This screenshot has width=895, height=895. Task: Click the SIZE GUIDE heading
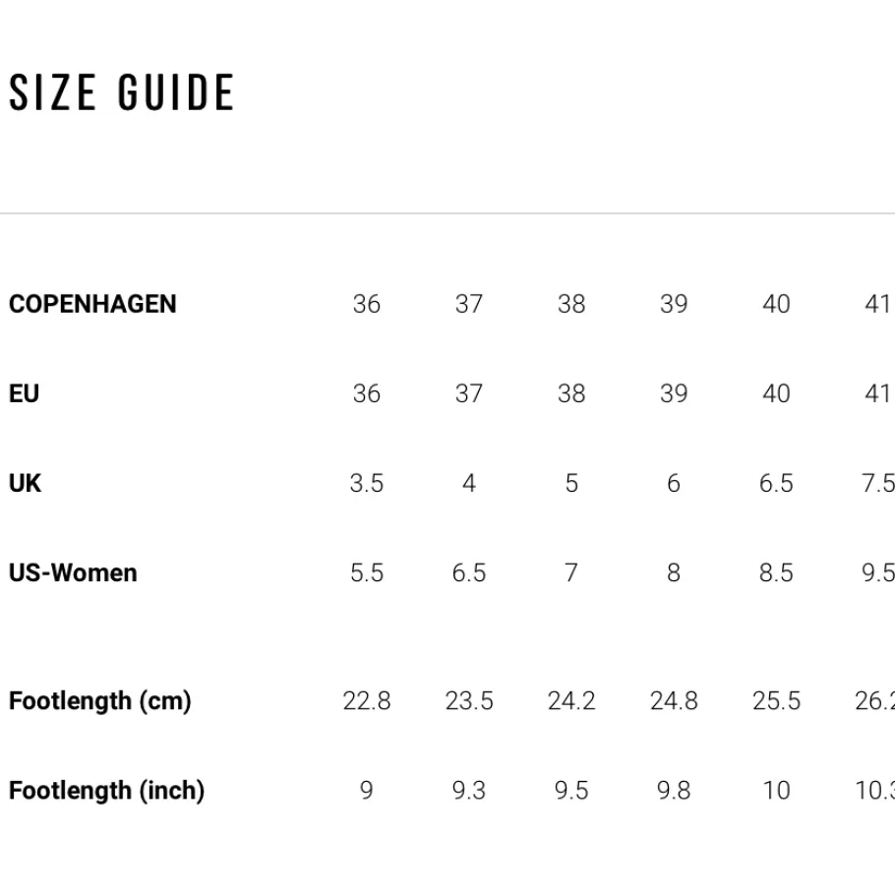[122, 91]
